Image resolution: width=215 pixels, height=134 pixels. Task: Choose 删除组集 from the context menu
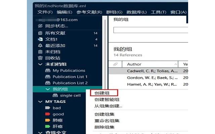pos(104,127)
